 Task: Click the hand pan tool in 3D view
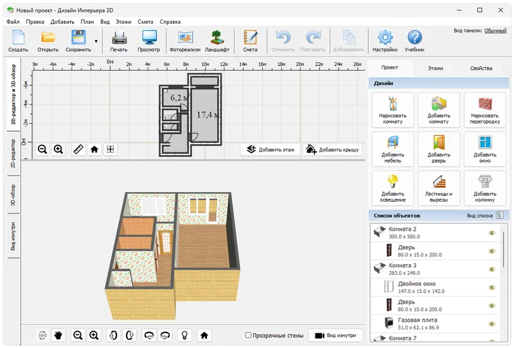(x=58, y=335)
